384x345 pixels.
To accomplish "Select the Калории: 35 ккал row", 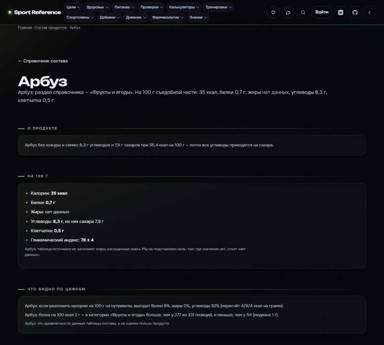I will [49, 193].
